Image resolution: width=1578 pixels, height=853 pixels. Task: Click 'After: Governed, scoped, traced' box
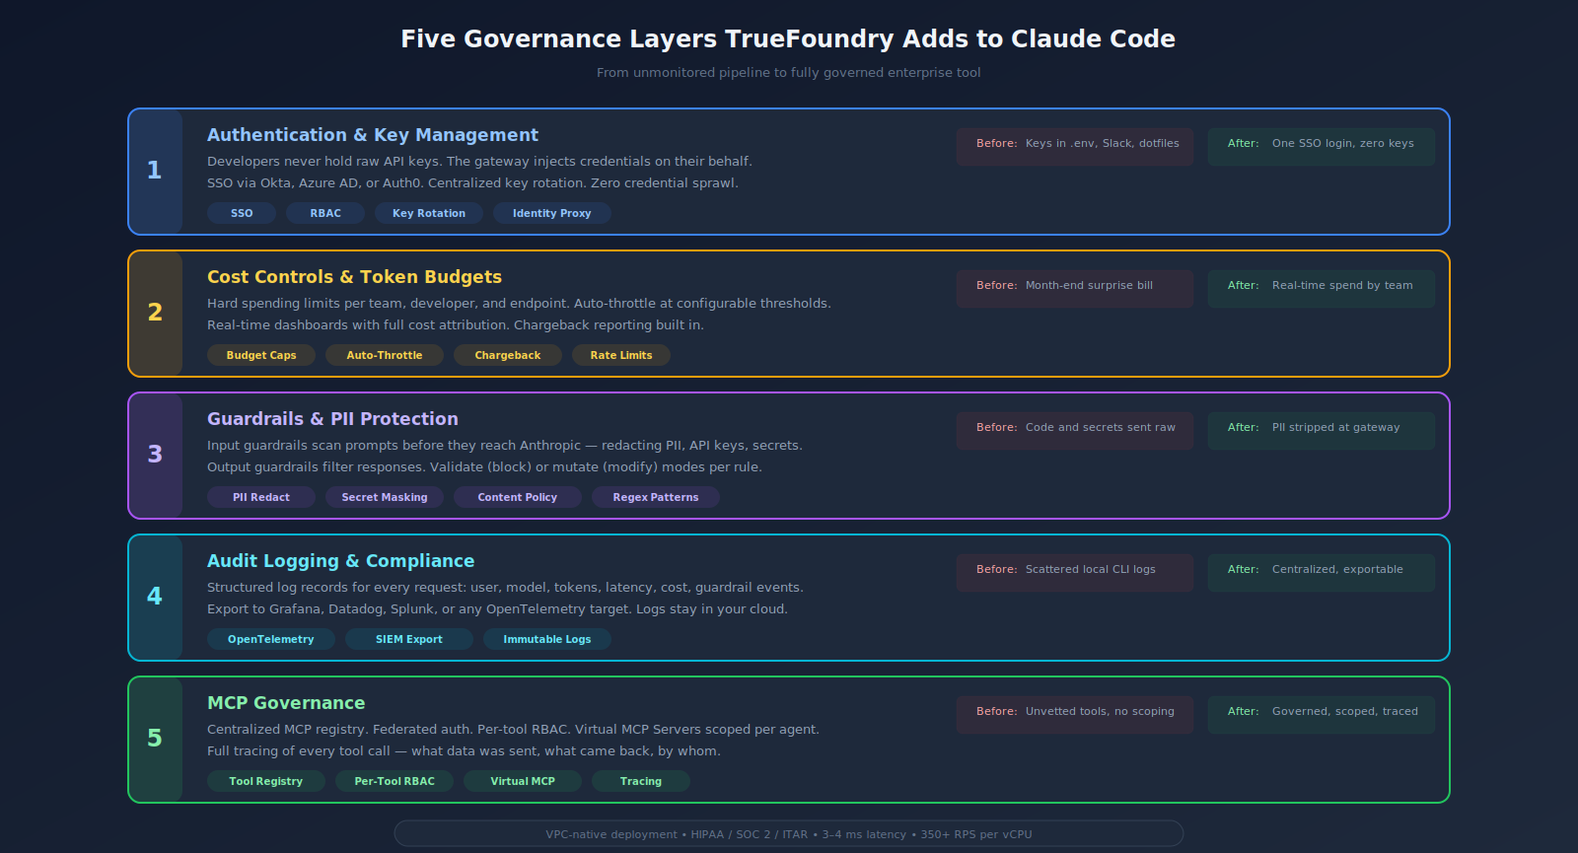[1322, 715]
